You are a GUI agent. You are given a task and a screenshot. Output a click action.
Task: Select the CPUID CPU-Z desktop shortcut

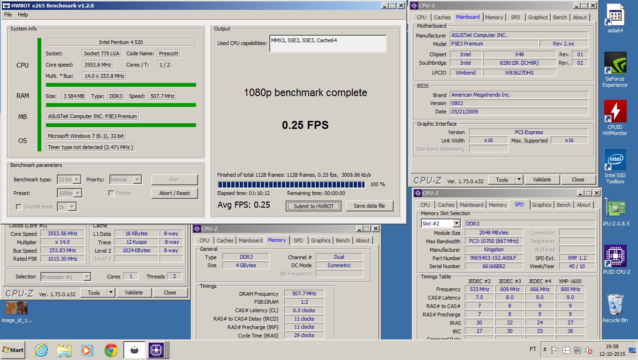click(x=615, y=260)
